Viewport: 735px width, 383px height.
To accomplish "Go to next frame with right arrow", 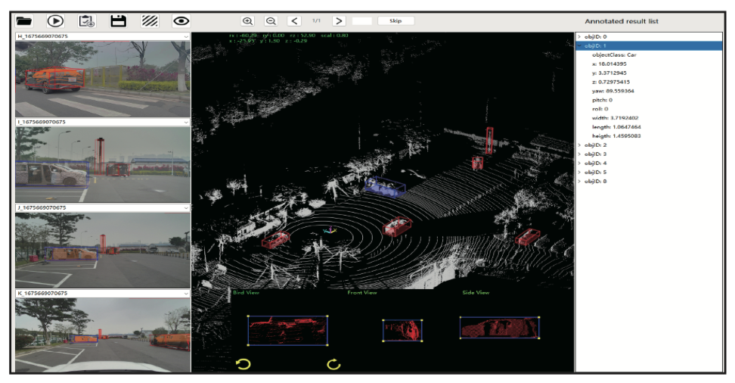I will [x=339, y=20].
